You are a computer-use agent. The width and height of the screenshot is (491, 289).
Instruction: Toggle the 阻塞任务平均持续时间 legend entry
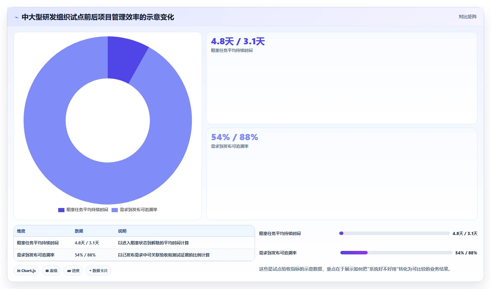[x=83, y=210]
